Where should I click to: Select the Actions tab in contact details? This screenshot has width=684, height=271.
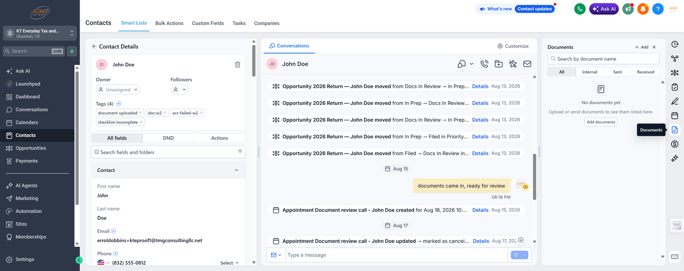(219, 138)
